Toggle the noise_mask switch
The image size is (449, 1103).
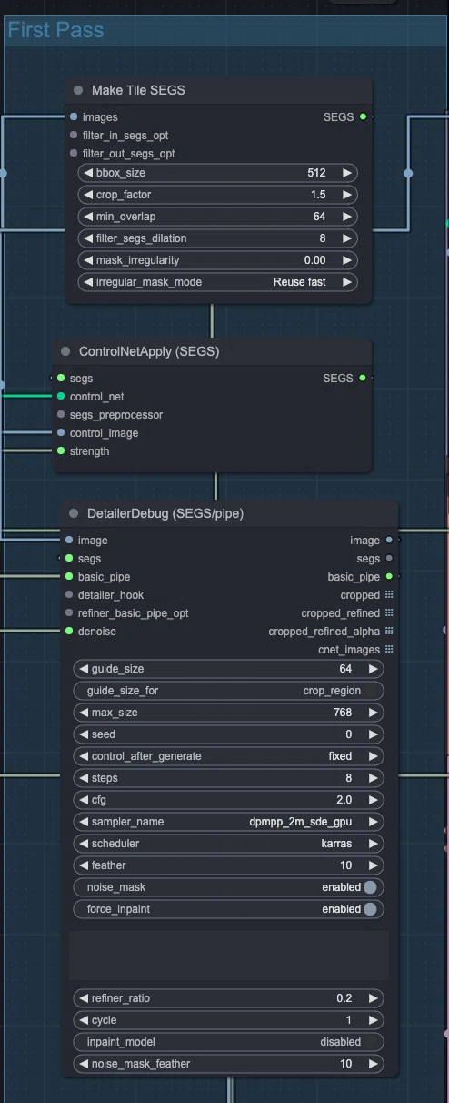[x=371, y=887]
